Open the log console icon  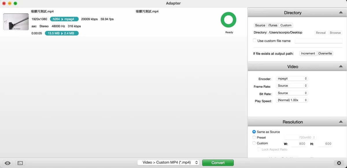click(20, 163)
